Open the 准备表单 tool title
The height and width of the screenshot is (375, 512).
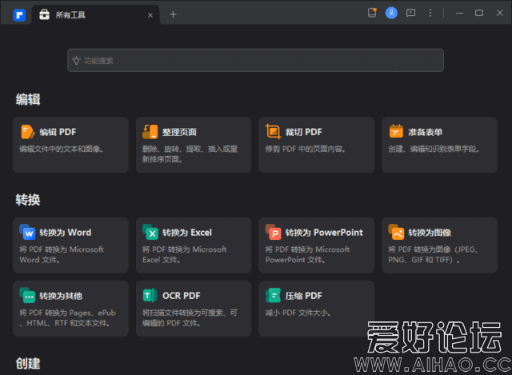click(425, 132)
